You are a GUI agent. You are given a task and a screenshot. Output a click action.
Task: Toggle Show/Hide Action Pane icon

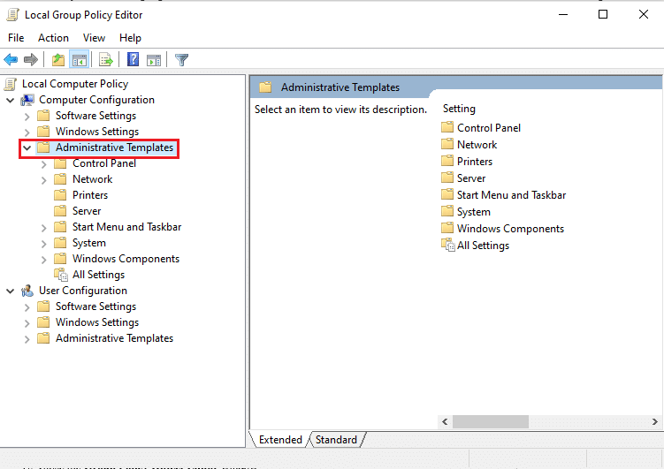coord(154,60)
